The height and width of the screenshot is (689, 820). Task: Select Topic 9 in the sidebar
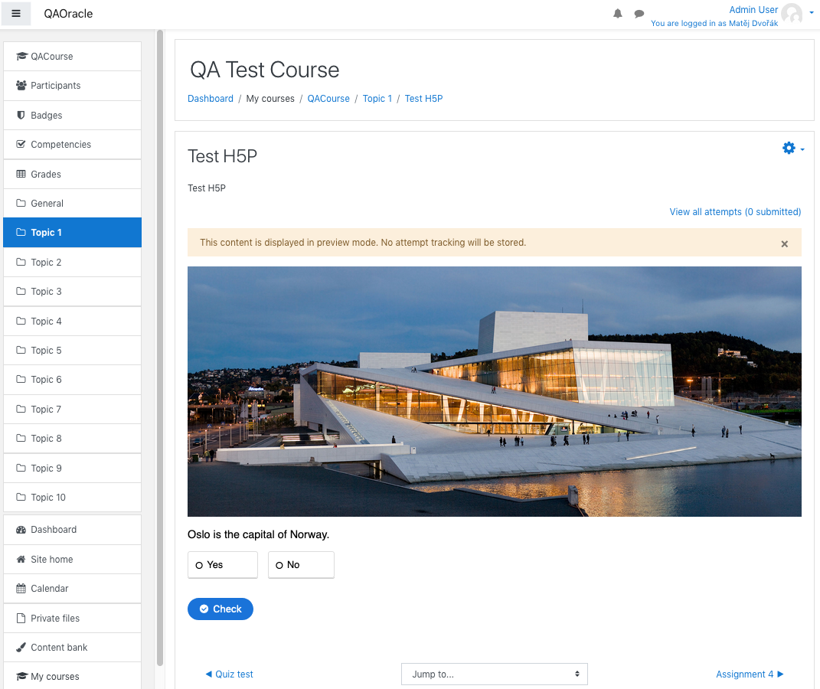tap(72, 468)
